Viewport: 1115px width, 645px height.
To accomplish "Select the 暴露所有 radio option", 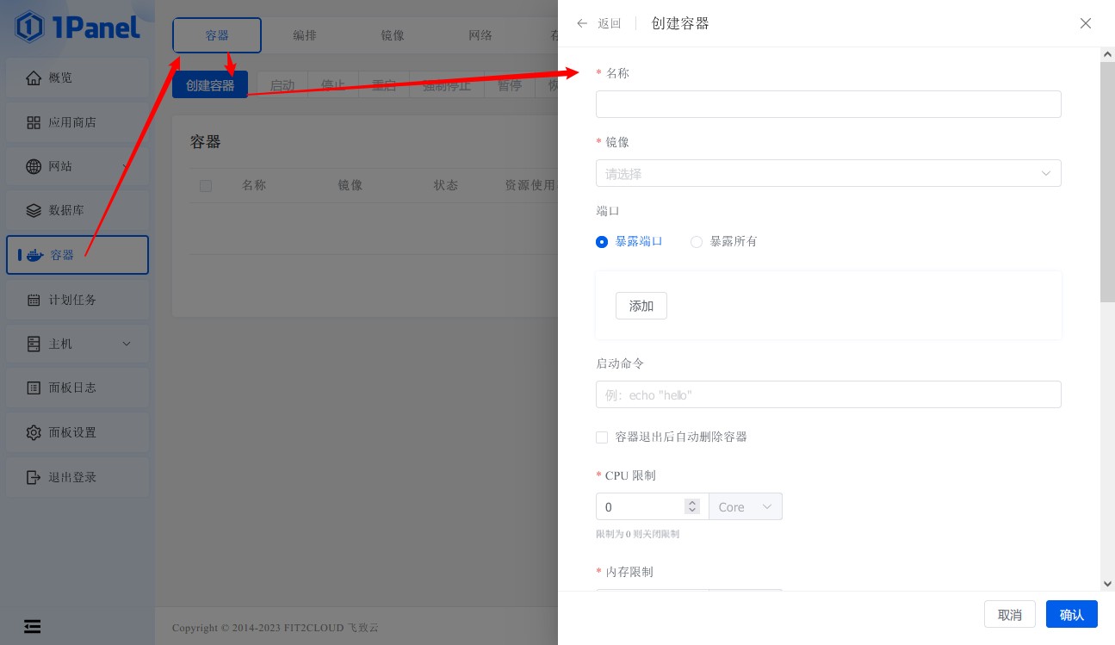I will click(697, 242).
